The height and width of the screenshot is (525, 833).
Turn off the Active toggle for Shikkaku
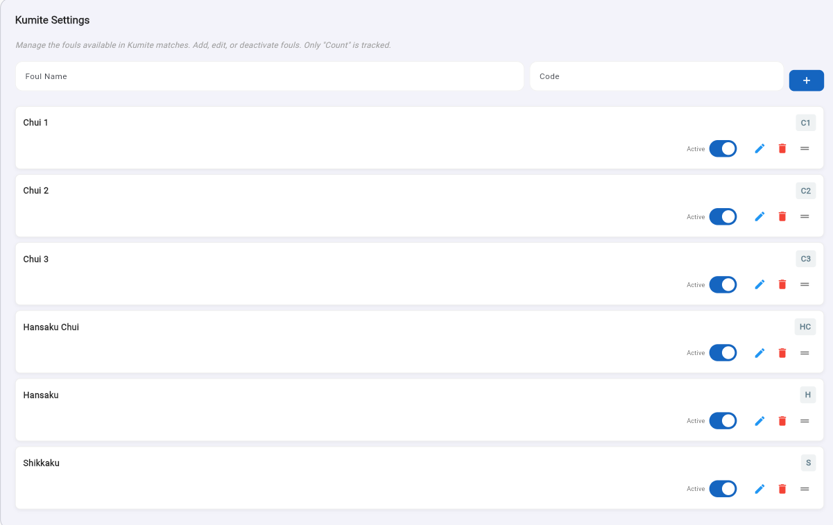tap(723, 488)
